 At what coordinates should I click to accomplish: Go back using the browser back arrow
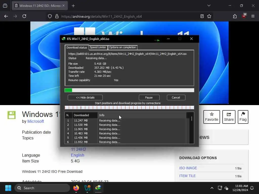(x=6, y=16)
